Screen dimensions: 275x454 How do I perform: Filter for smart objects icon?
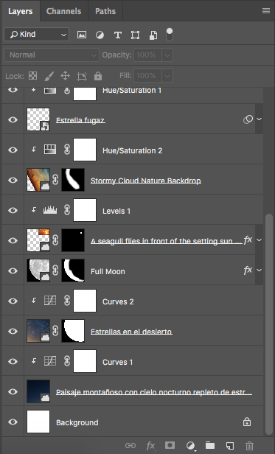pyautogui.click(x=153, y=35)
